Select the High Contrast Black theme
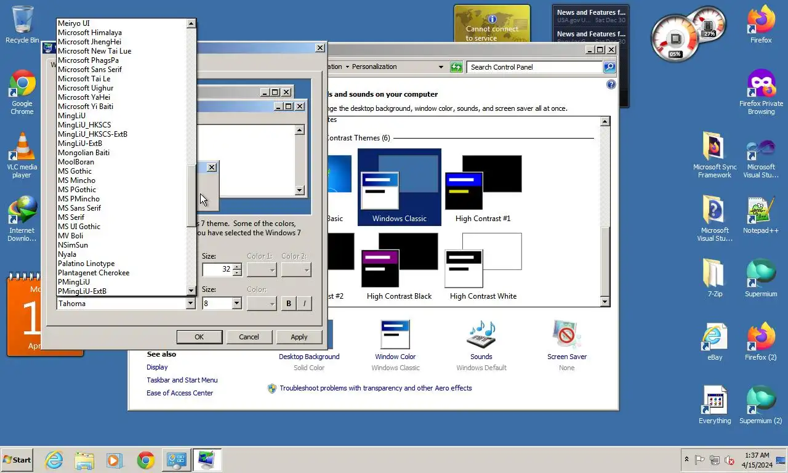 400,266
